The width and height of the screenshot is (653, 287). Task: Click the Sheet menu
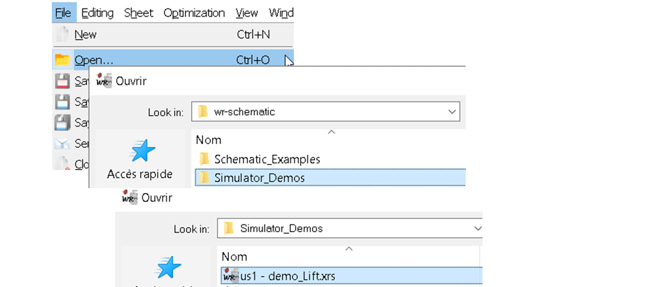pos(139,13)
